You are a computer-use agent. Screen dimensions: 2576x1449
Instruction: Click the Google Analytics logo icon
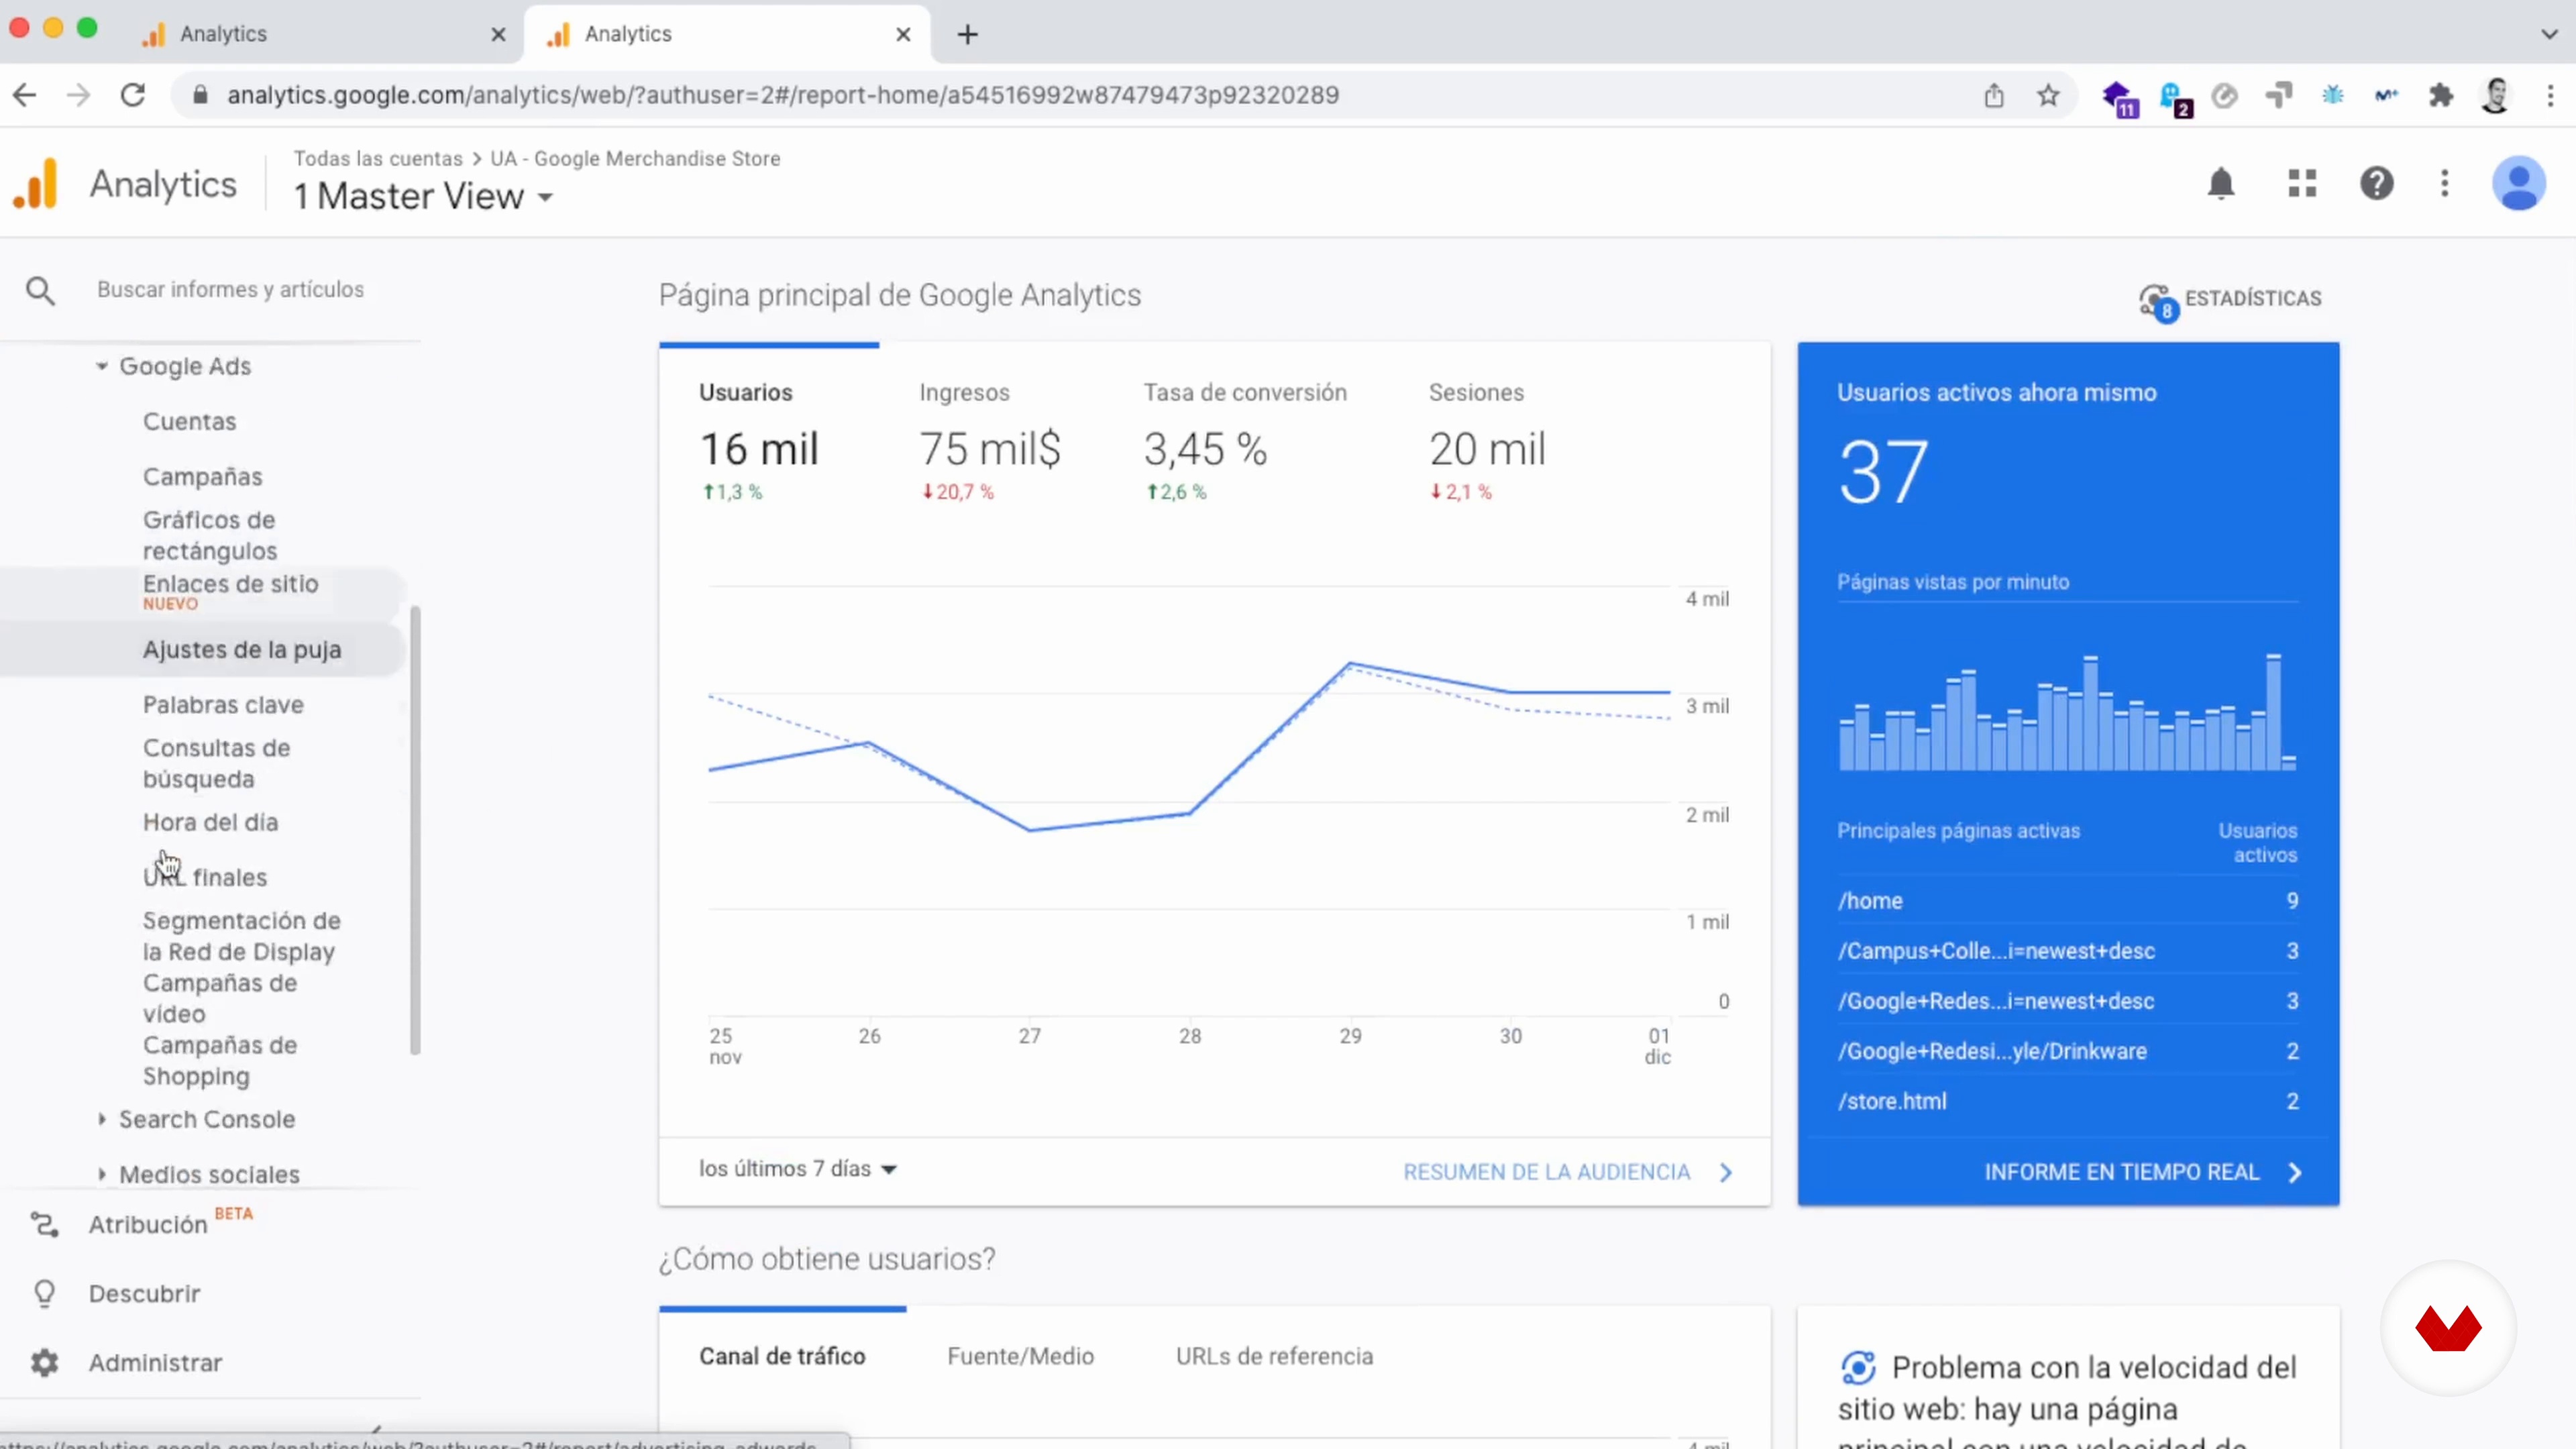click(36, 184)
